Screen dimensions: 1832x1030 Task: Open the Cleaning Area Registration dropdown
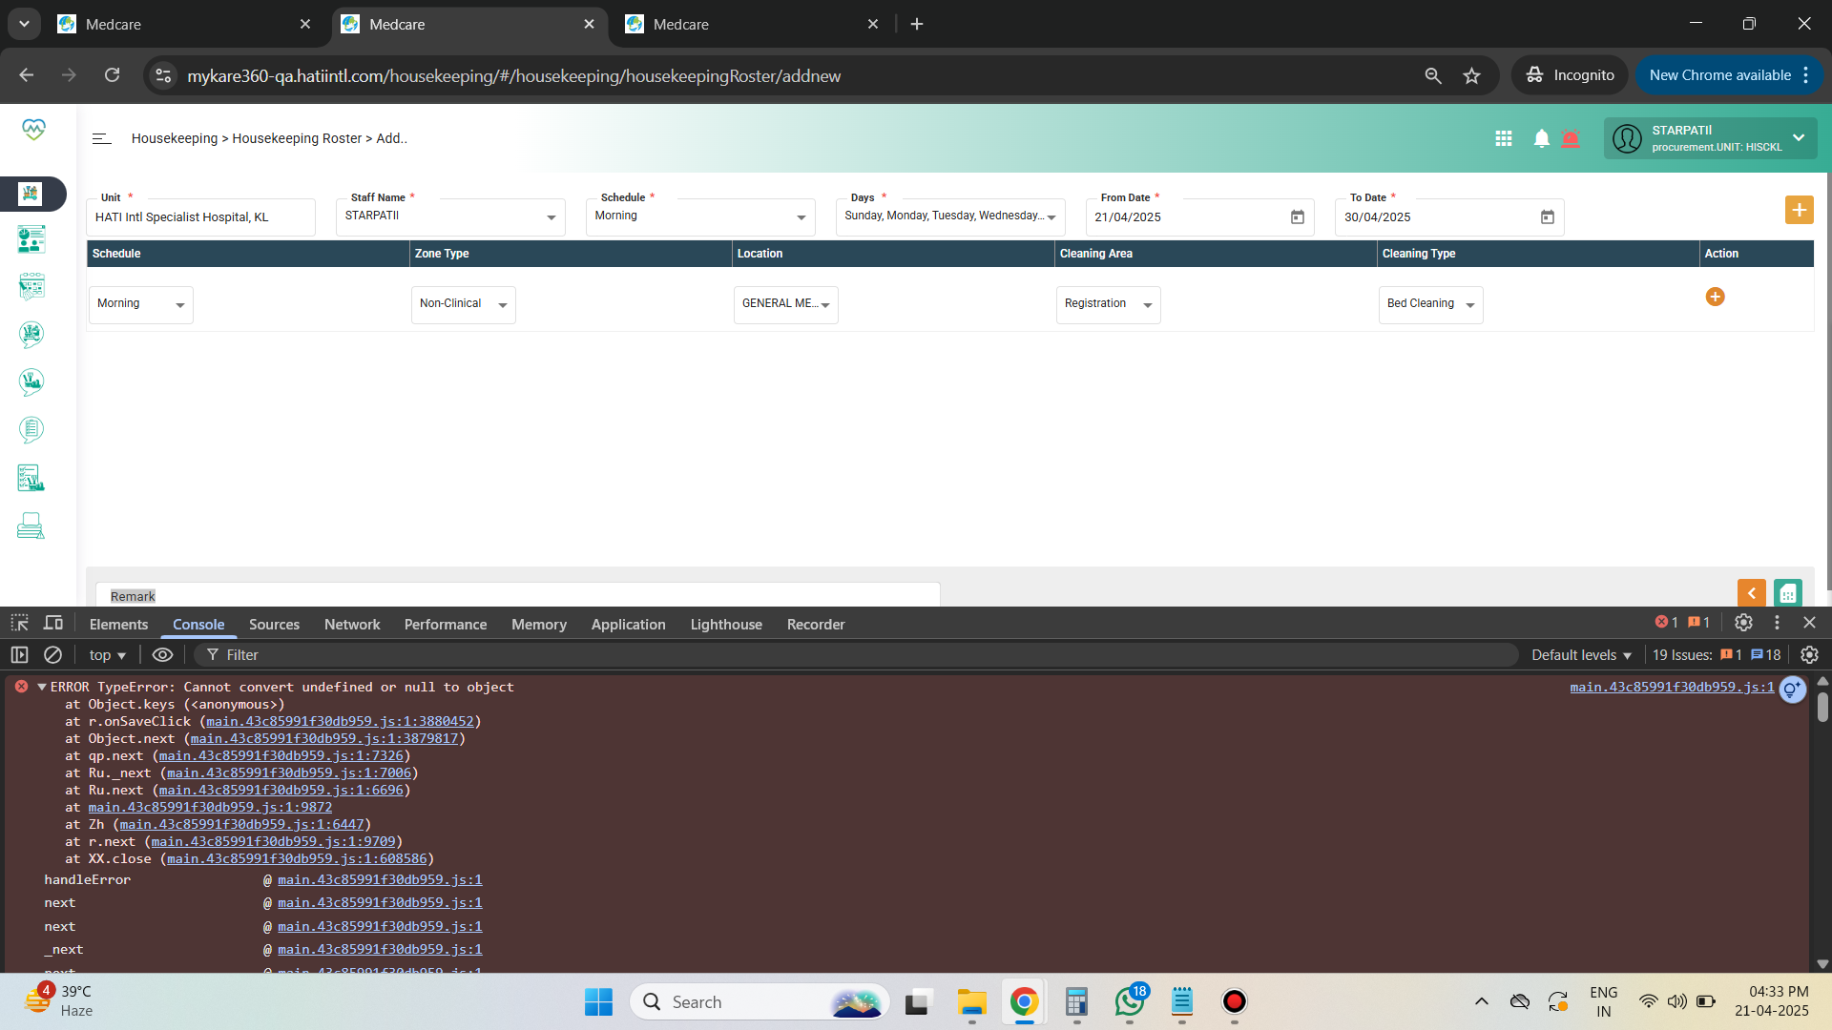(x=1109, y=304)
